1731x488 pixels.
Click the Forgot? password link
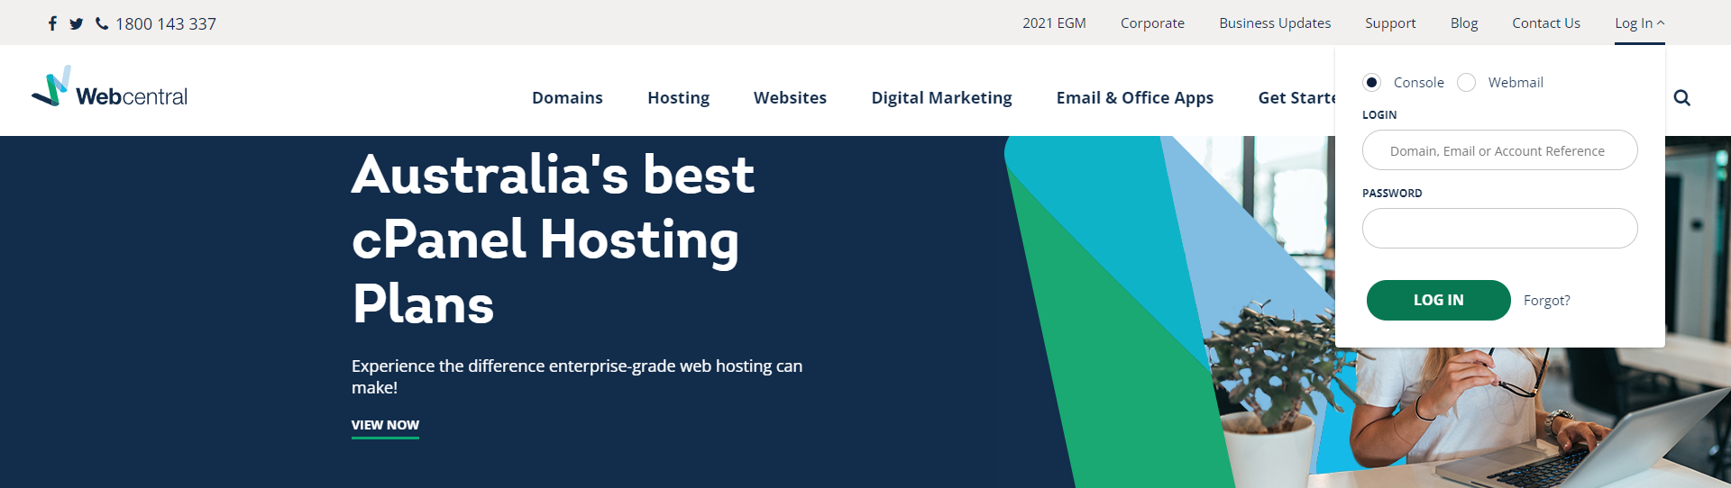pos(1546,301)
